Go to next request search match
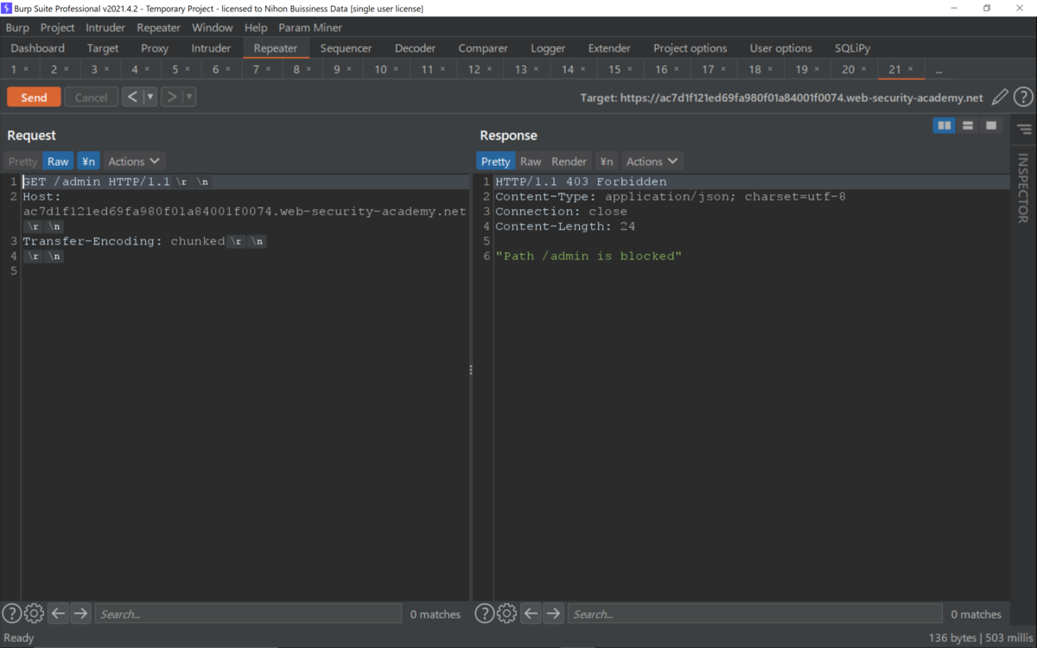1037x648 pixels. pos(80,613)
